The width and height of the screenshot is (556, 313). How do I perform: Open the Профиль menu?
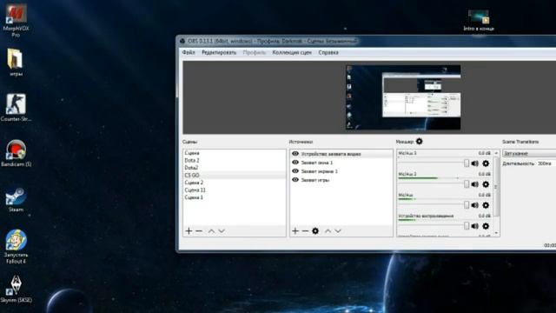255,52
